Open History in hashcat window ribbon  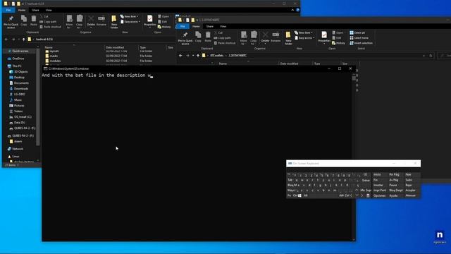pos(164,27)
